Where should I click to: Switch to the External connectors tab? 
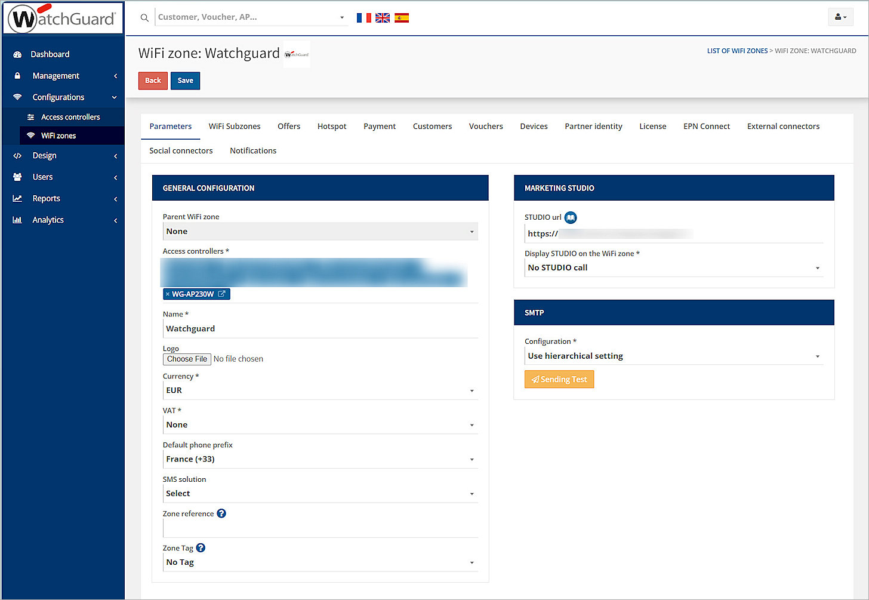pyautogui.click(x=784, y=126)
